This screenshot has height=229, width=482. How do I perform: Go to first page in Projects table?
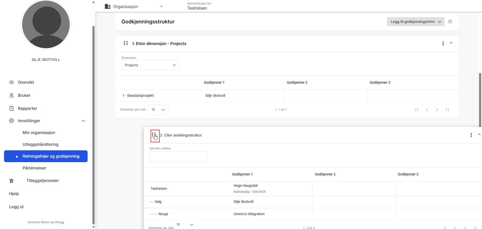point(417,110)
